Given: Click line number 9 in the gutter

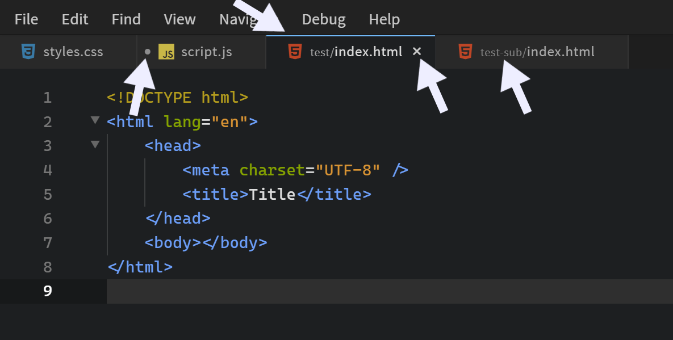Looking at the screenshot, I should pyautogui.click(x=47, y=291).
